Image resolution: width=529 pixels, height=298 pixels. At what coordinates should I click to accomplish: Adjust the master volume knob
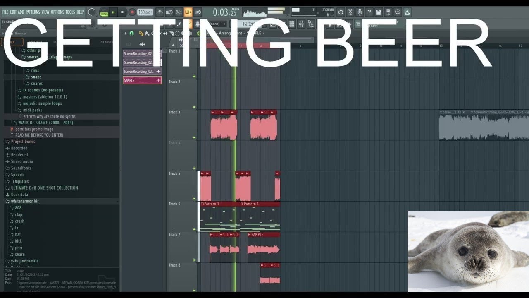(x=92, y=12)
